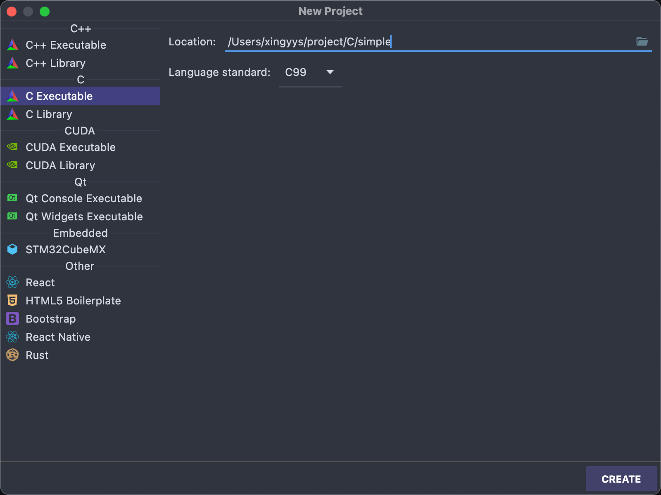Click the STM32CubeMX cube icon

pos(12,249)
